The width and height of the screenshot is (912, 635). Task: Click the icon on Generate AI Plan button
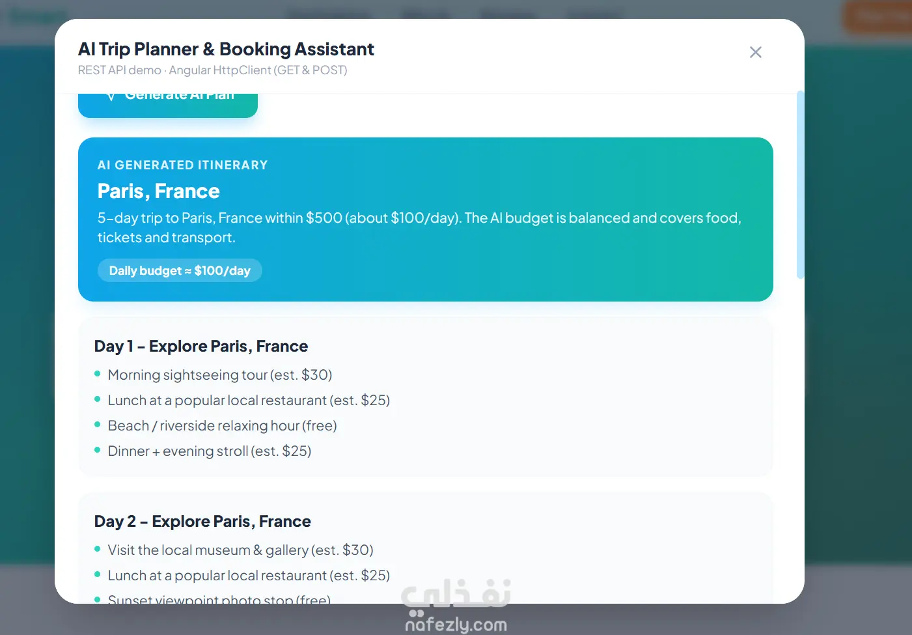[111, 97]
